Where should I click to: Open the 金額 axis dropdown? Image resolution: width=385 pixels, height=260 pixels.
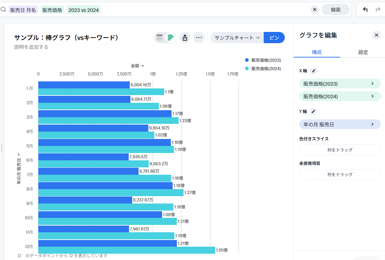pos(137,66)
